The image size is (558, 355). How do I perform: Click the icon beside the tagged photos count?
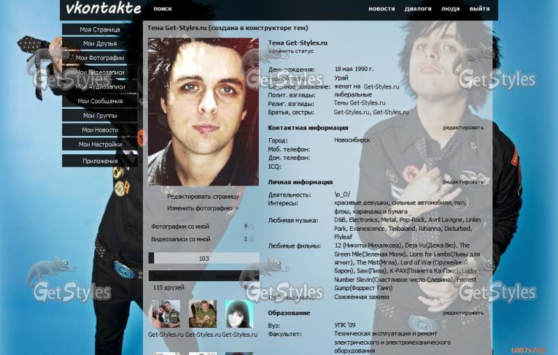pos(251,227)
